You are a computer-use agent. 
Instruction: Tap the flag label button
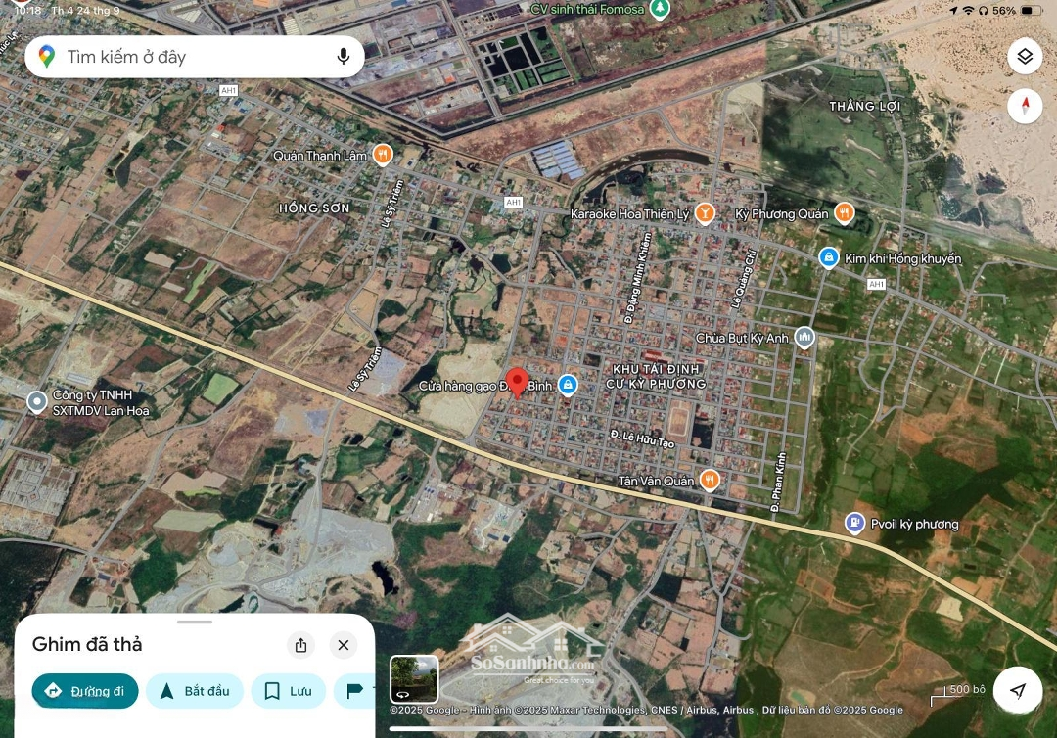pyautogui.click(x=354, y=691)
